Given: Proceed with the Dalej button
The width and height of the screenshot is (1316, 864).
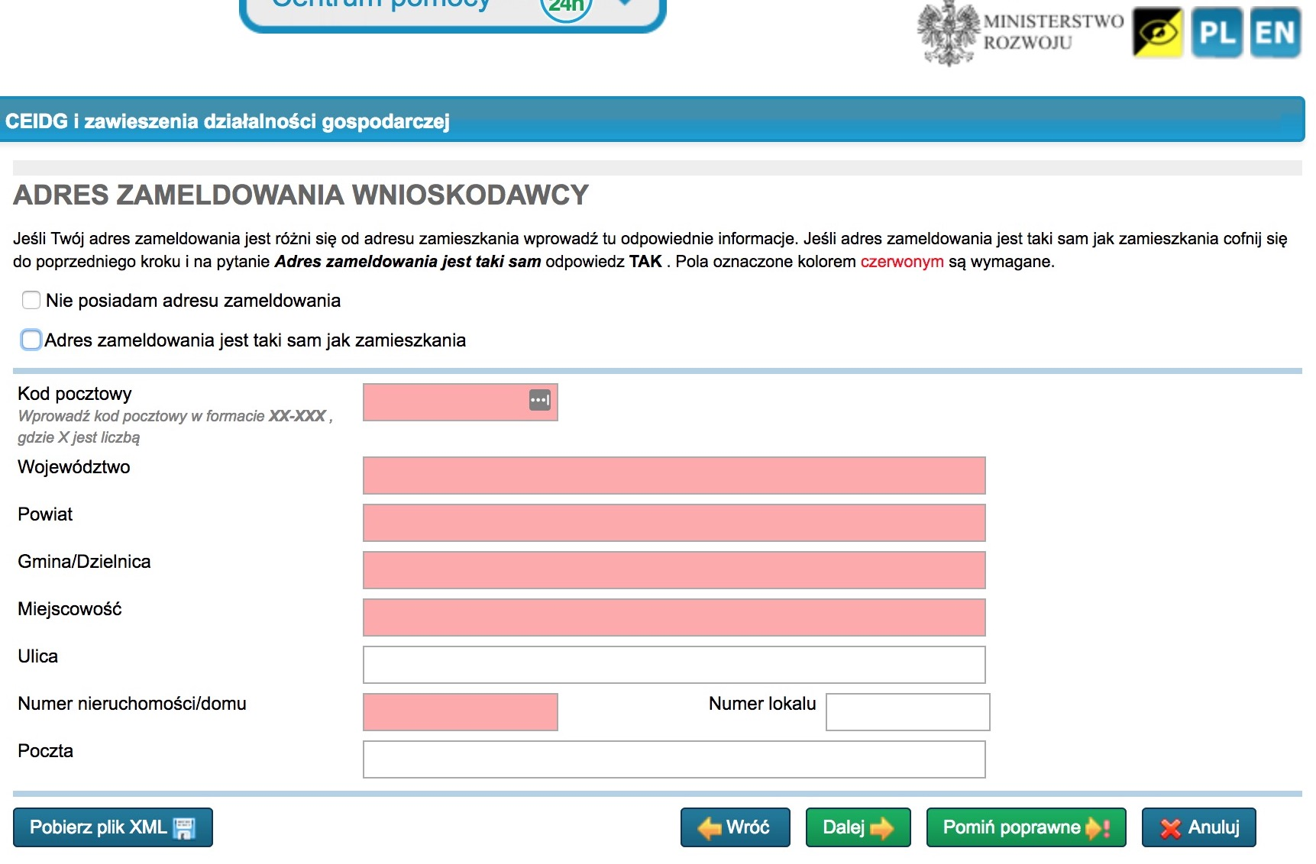Looking at the screenshot, I should tap(858, 827).
